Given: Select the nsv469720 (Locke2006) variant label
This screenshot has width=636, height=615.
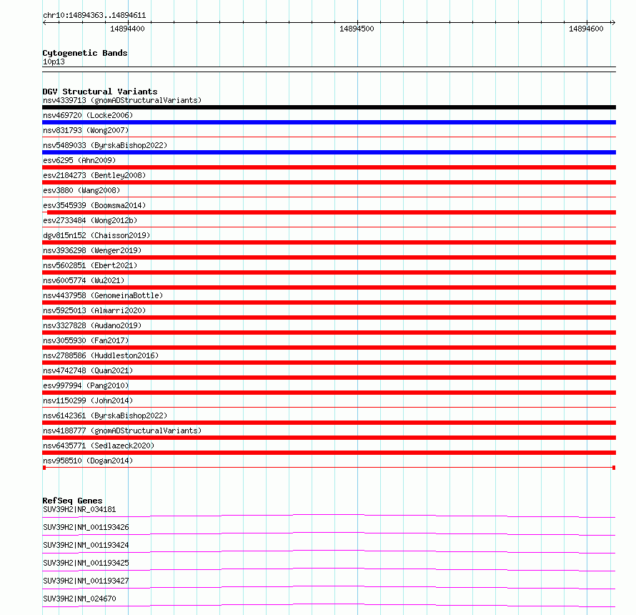Looking at the screenshot, I should [88, 115].
